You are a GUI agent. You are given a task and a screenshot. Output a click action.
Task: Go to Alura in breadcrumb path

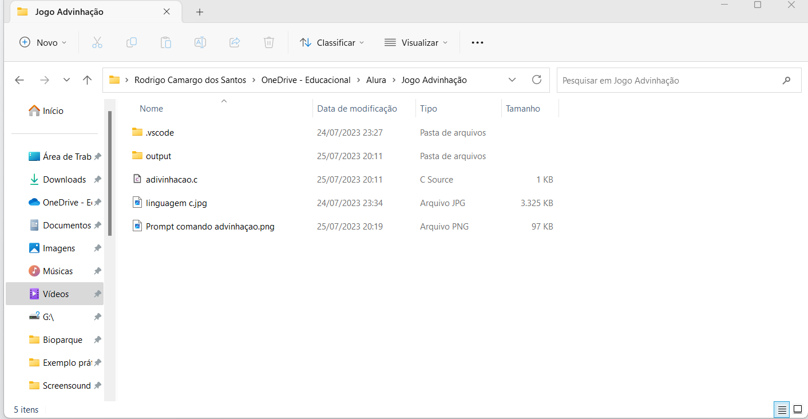click(x=376, y=80)
